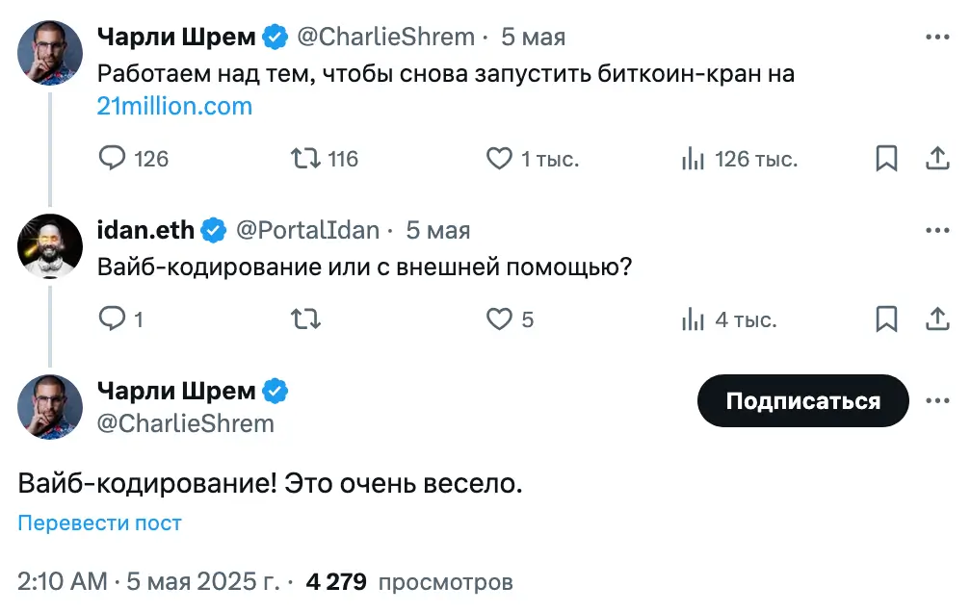Bookmark Charlie Shrem's first post
The width and height of the screenshot is (971, 612).
(x=886, y=159)
